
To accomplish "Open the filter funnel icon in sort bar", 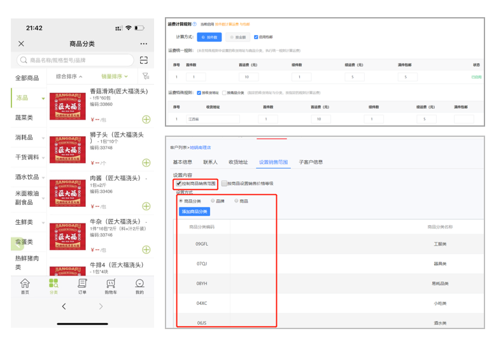I will [x=146, y=76].
